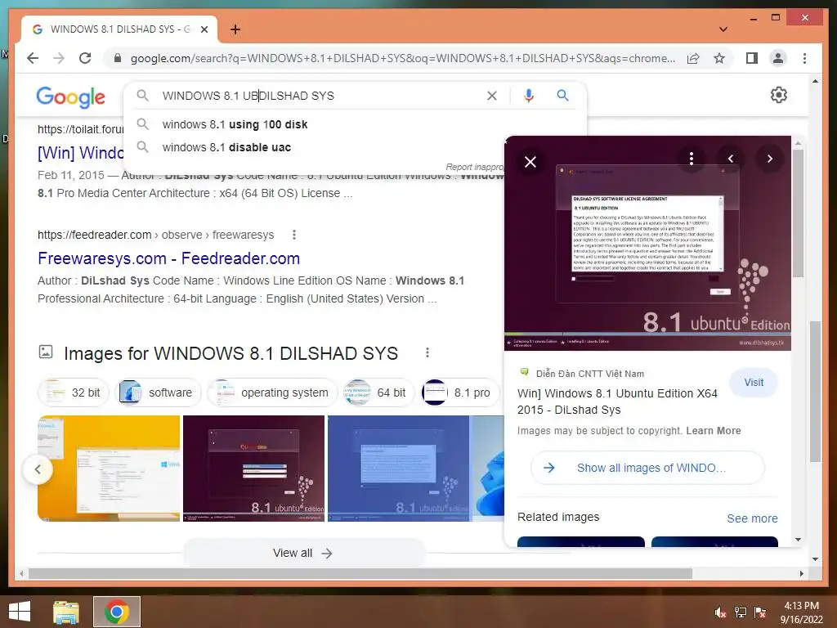Close the WINDOWS 8.1 DILSHAD SYS tab
Image resolution: width=837 pixels, height=628 pixels.
(x=204, y=29)
